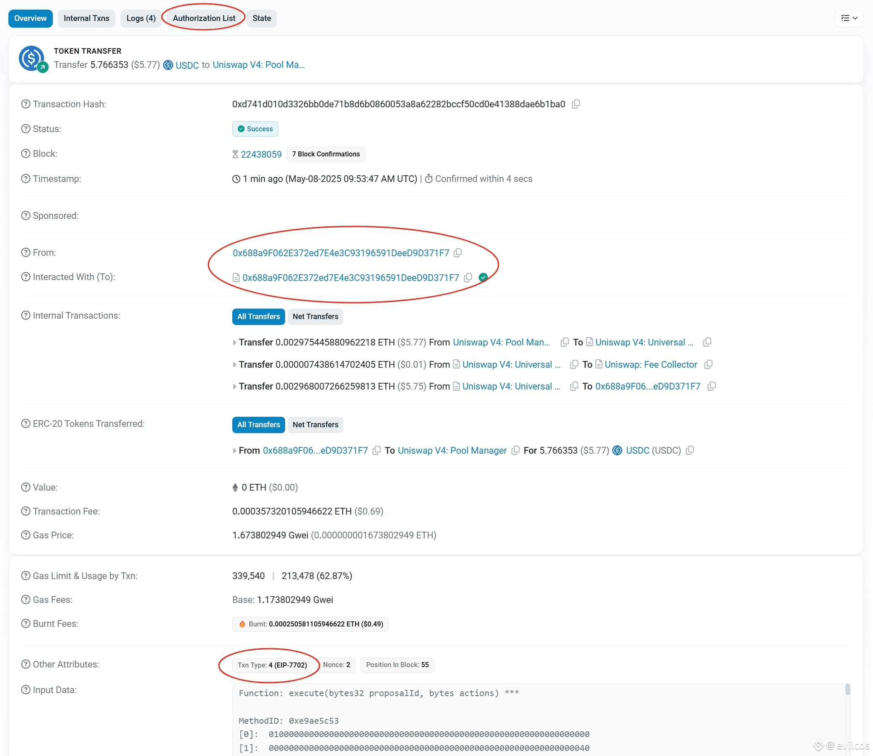
Task: Open Uniswap V4: Pool Ma... link in header
Action: click(259, 65)
